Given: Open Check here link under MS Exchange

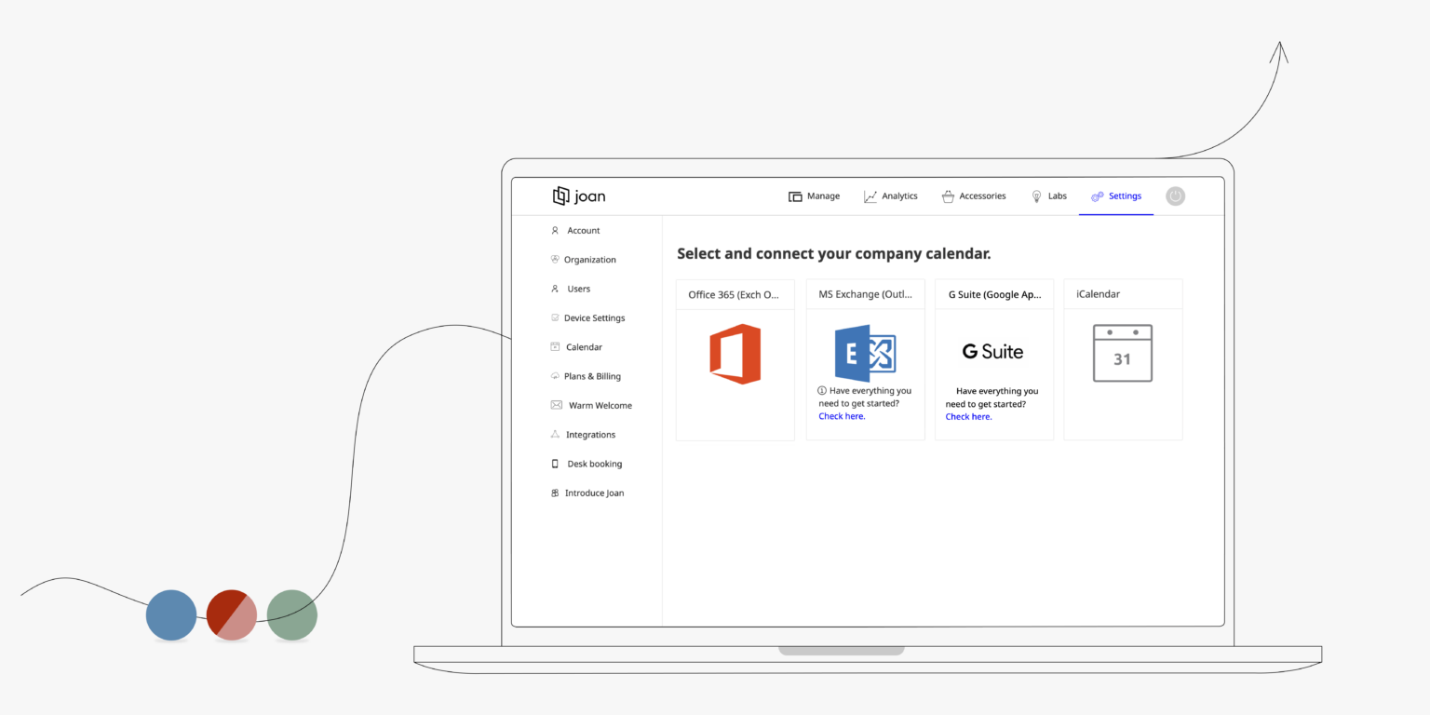Looking at the screenshot, I should pyautogui.click(x=842, y=416).
